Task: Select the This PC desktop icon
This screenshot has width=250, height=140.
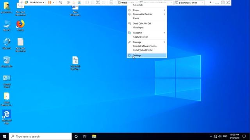Action: 7,26
